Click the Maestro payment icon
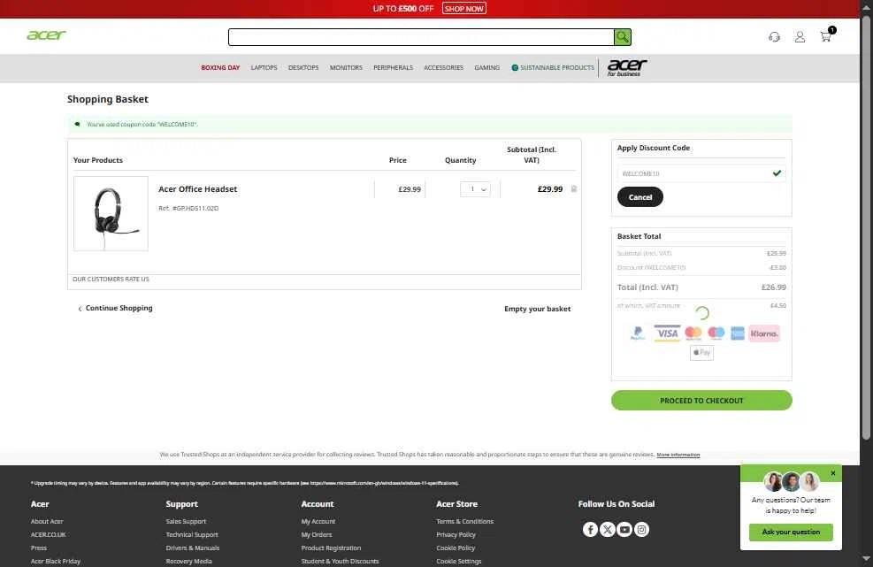The width and height of the screenshot is (873, 567). click(x=716, y=333)
